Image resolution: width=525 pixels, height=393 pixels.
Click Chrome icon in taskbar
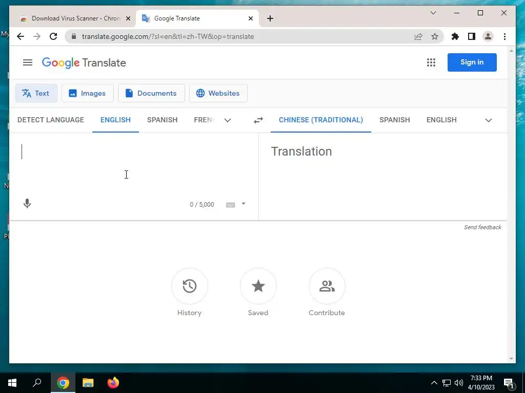pyautogui.click(x=63, y=383)
